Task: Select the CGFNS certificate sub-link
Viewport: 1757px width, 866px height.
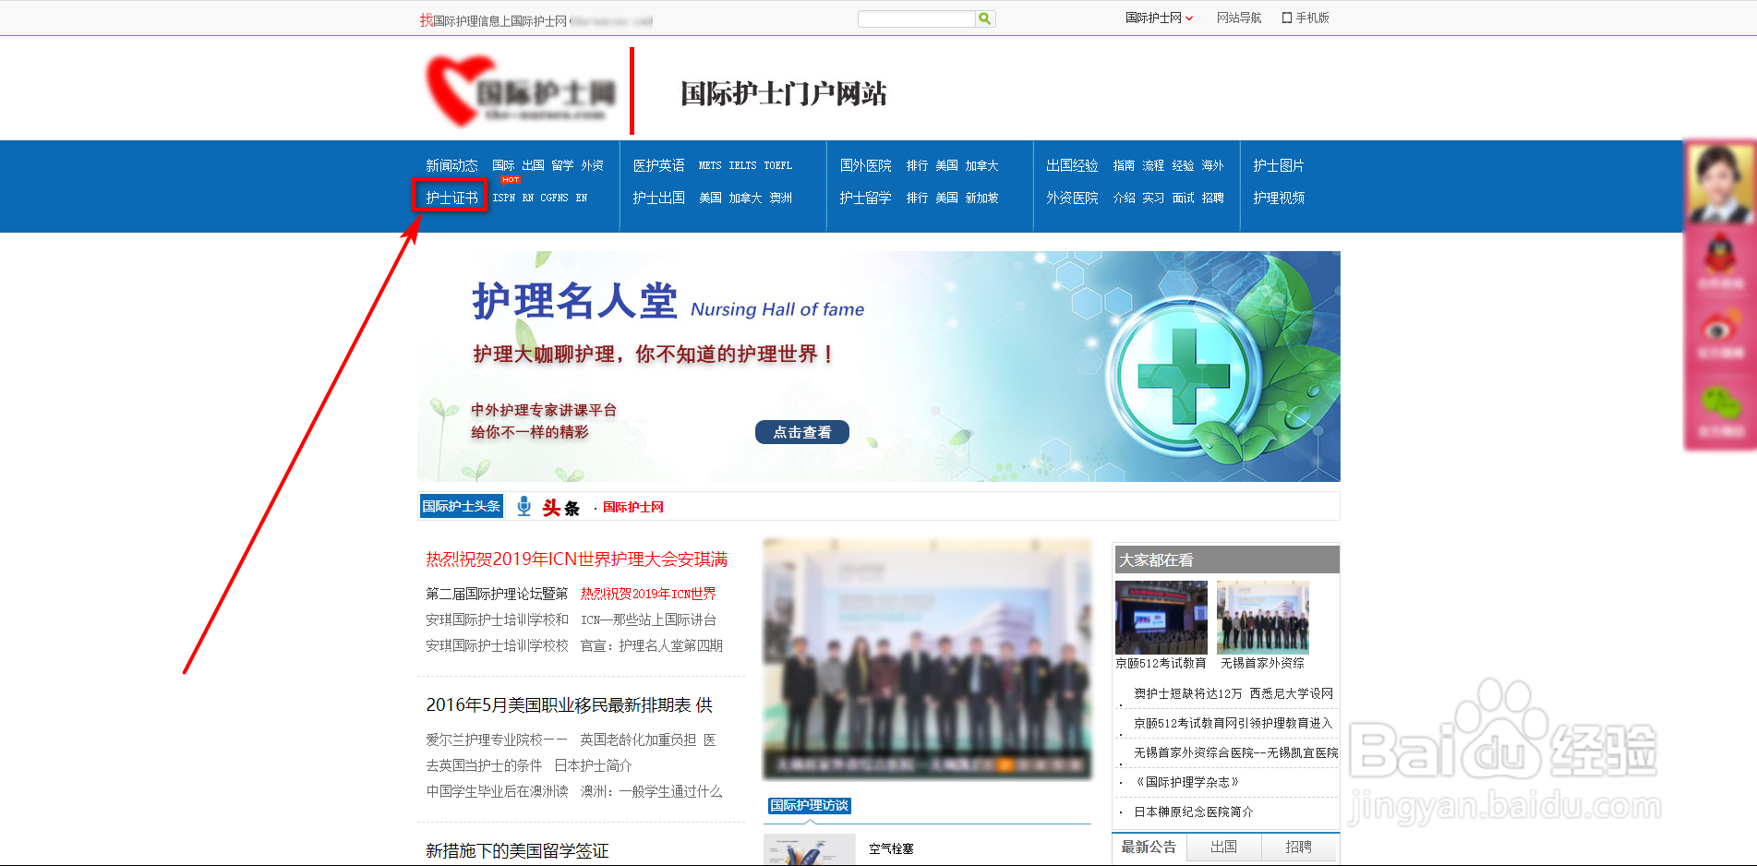Action: [554, 198]
